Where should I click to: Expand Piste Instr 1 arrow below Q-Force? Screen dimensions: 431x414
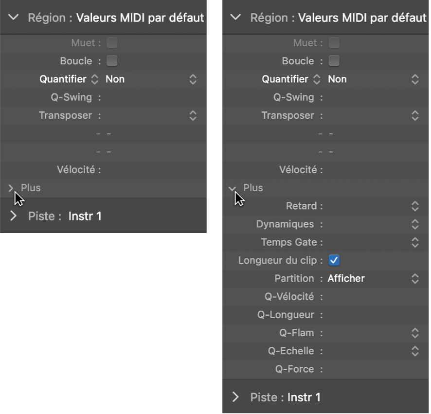[236, 397]
